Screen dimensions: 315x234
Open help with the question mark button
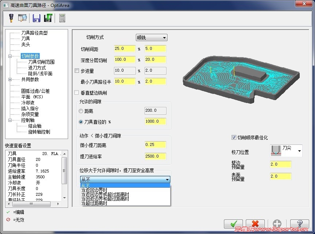tap(299, 224)
